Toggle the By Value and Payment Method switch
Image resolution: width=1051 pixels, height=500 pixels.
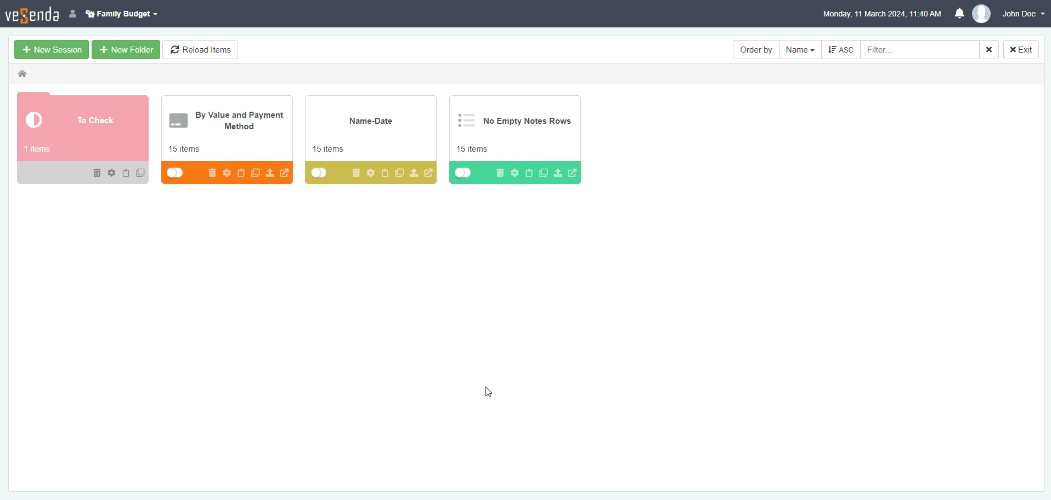[175, 173]
